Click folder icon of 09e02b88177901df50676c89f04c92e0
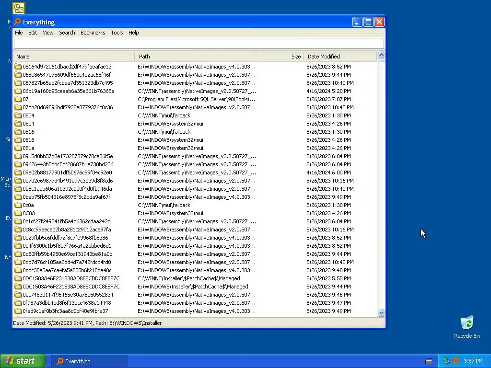 coord(18,172)
